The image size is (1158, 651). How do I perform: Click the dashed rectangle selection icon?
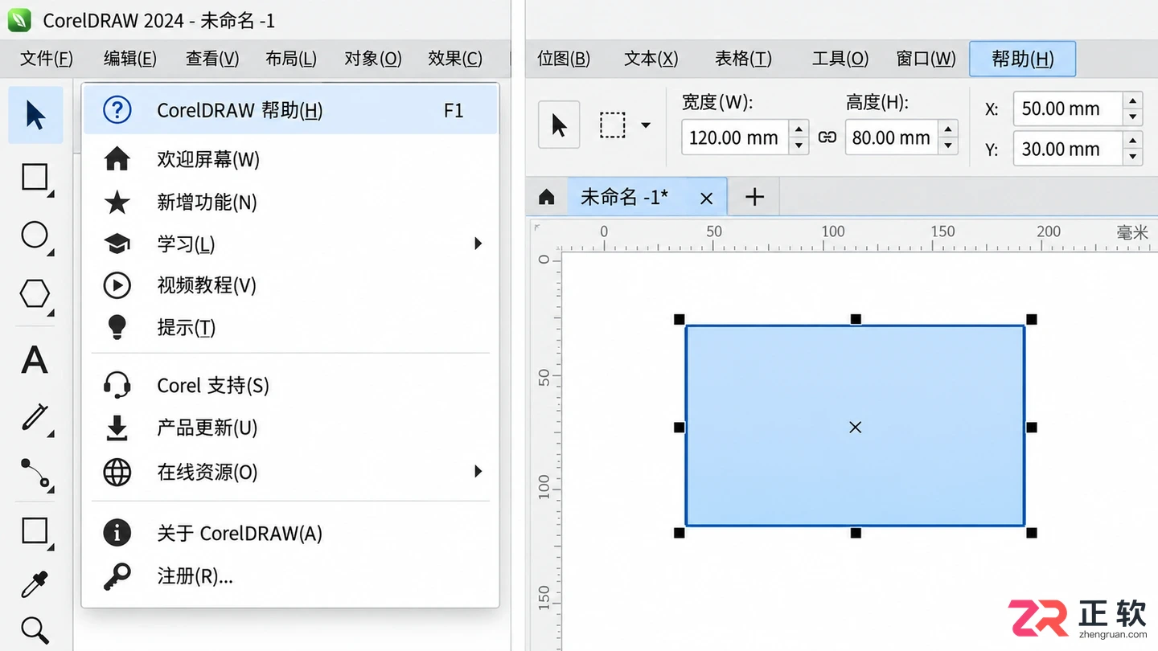(x=613, y=125)
